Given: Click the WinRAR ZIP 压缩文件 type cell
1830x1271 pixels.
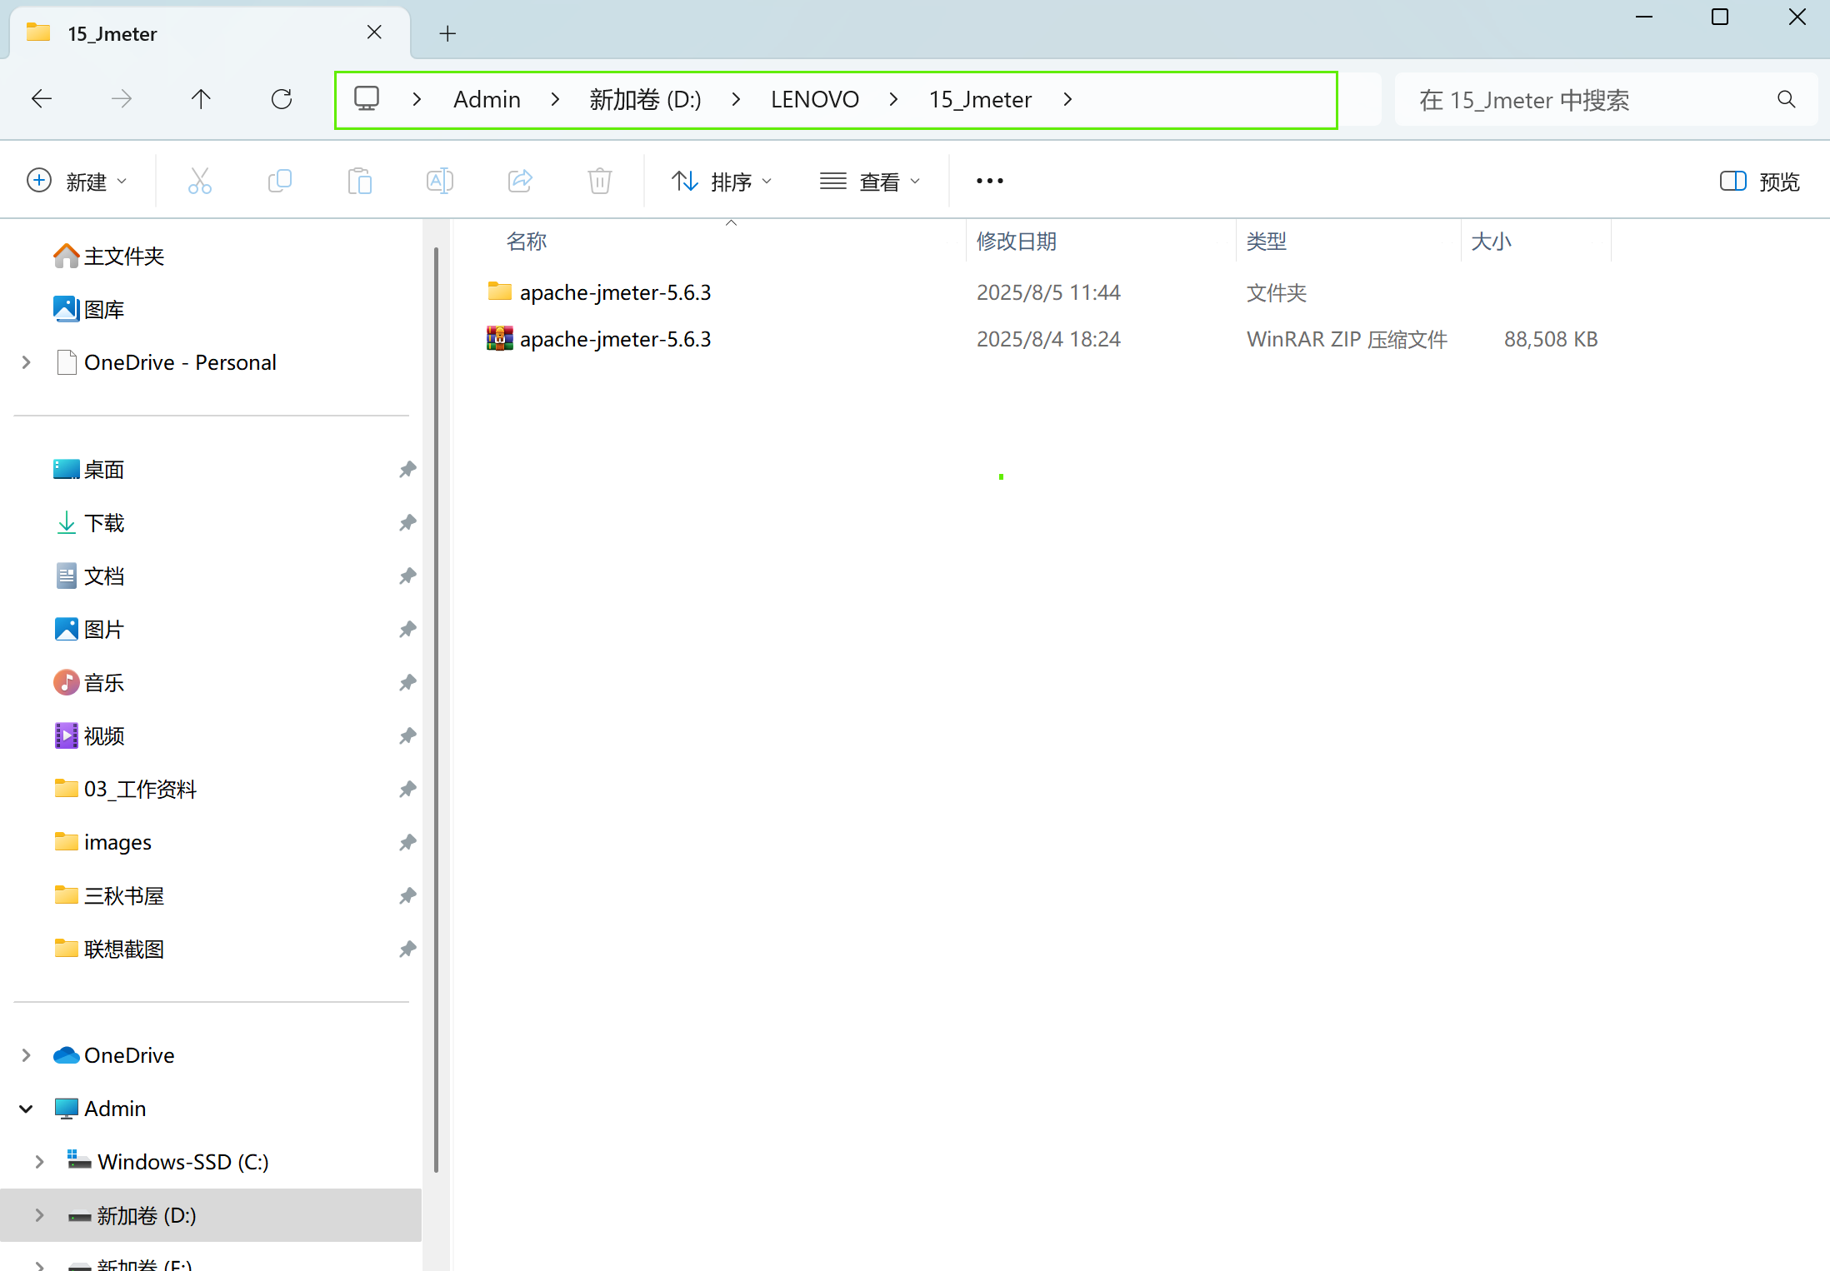Looking at the screenshot, I should pos(1347,339).
